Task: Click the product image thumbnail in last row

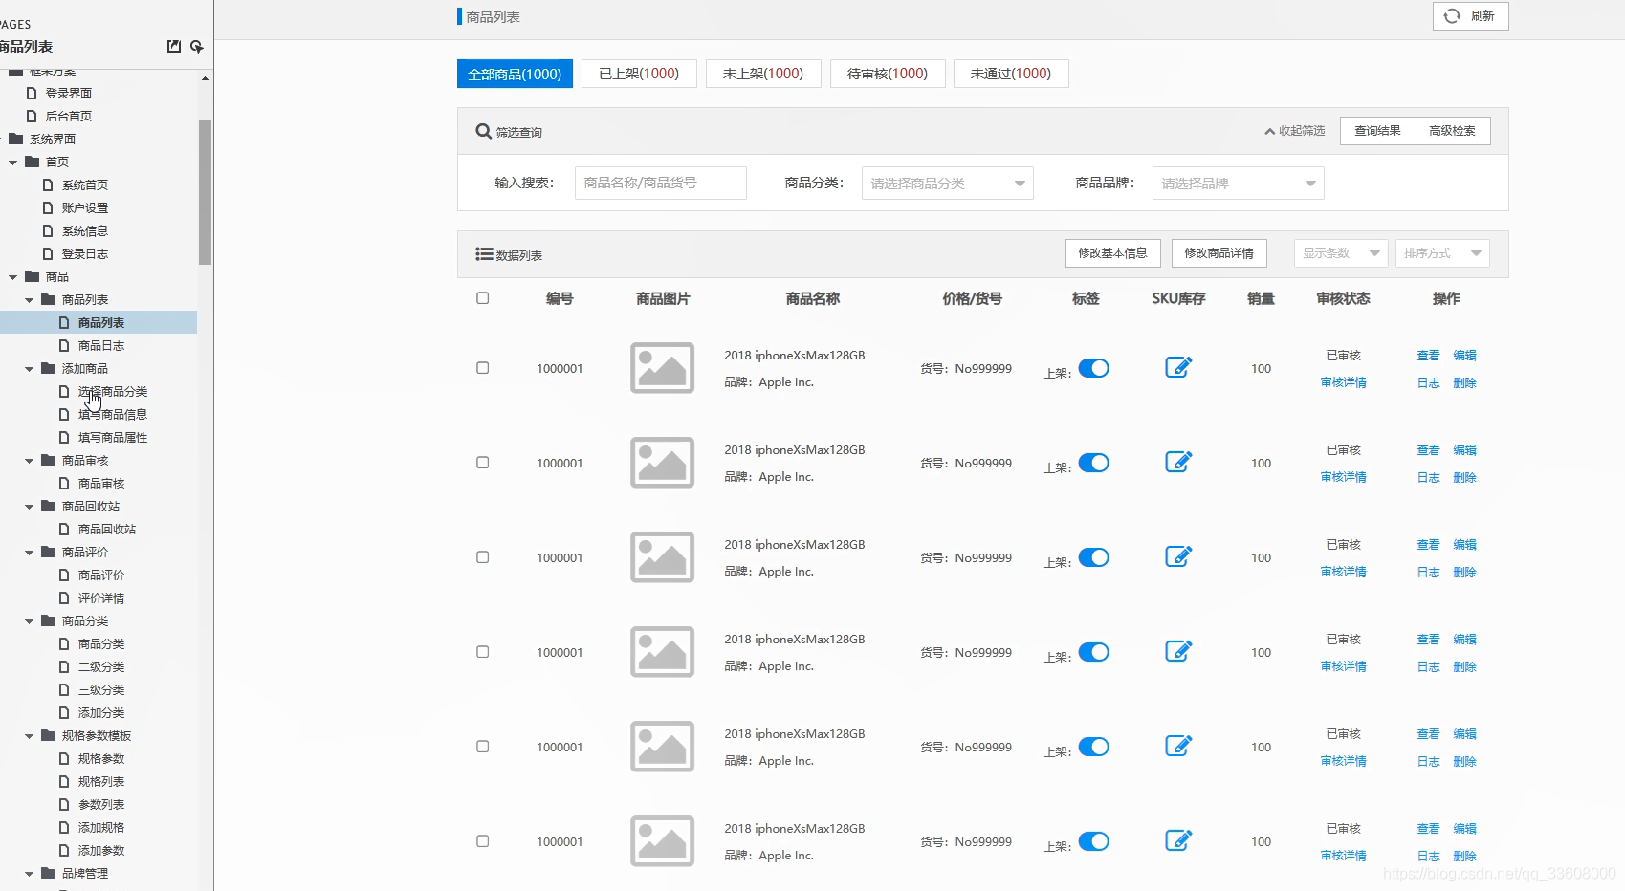Action: [x=662, y=841]
